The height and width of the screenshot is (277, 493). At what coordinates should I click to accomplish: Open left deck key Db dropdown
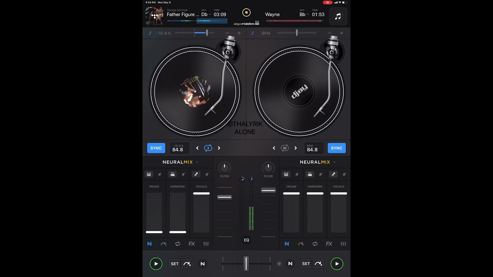click(x=206, y=14)
